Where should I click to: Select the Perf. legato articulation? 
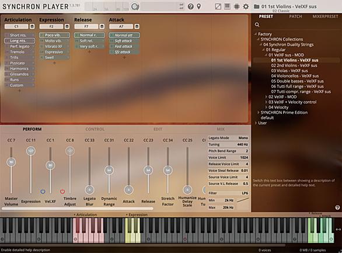pyautogui.click(x=19, y=46)
